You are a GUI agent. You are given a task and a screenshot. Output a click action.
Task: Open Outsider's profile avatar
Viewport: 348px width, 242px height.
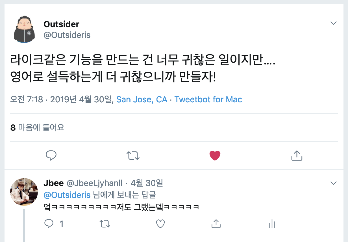[24, 29]
